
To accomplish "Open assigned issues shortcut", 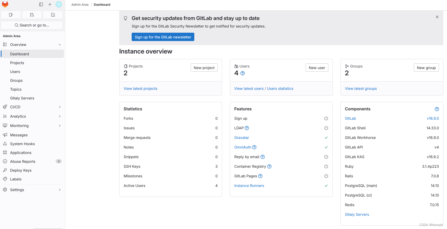I will tap(11, 15).
